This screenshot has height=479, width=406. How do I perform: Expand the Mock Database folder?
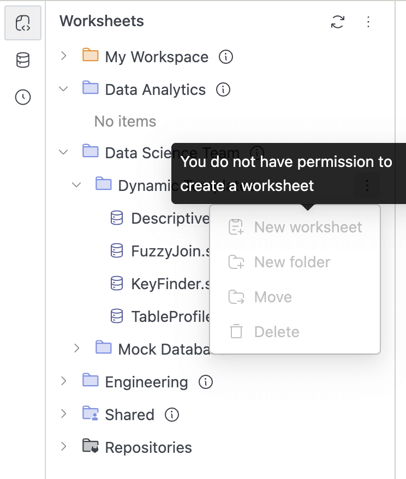pos(77,348)
